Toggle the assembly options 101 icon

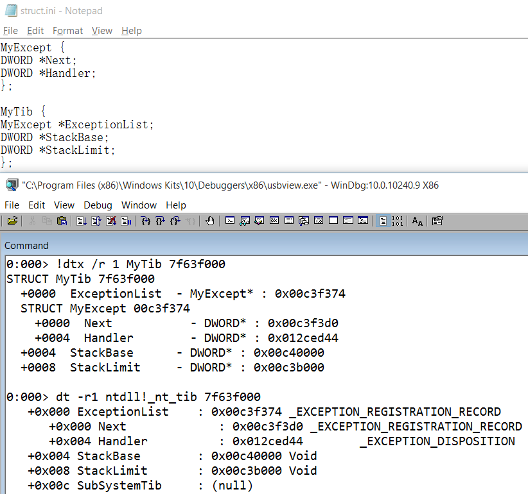(x=398, y=220)
